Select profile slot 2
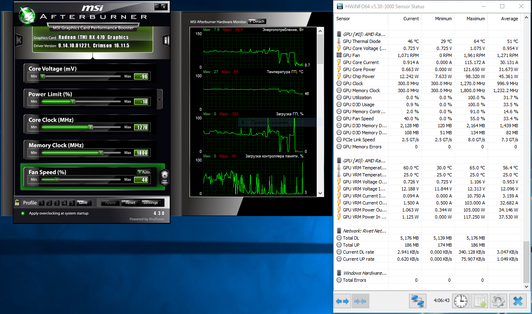Image resolution: width=532 pixels, height=314 pixels. pyautogui.click(x=49, y=203)
